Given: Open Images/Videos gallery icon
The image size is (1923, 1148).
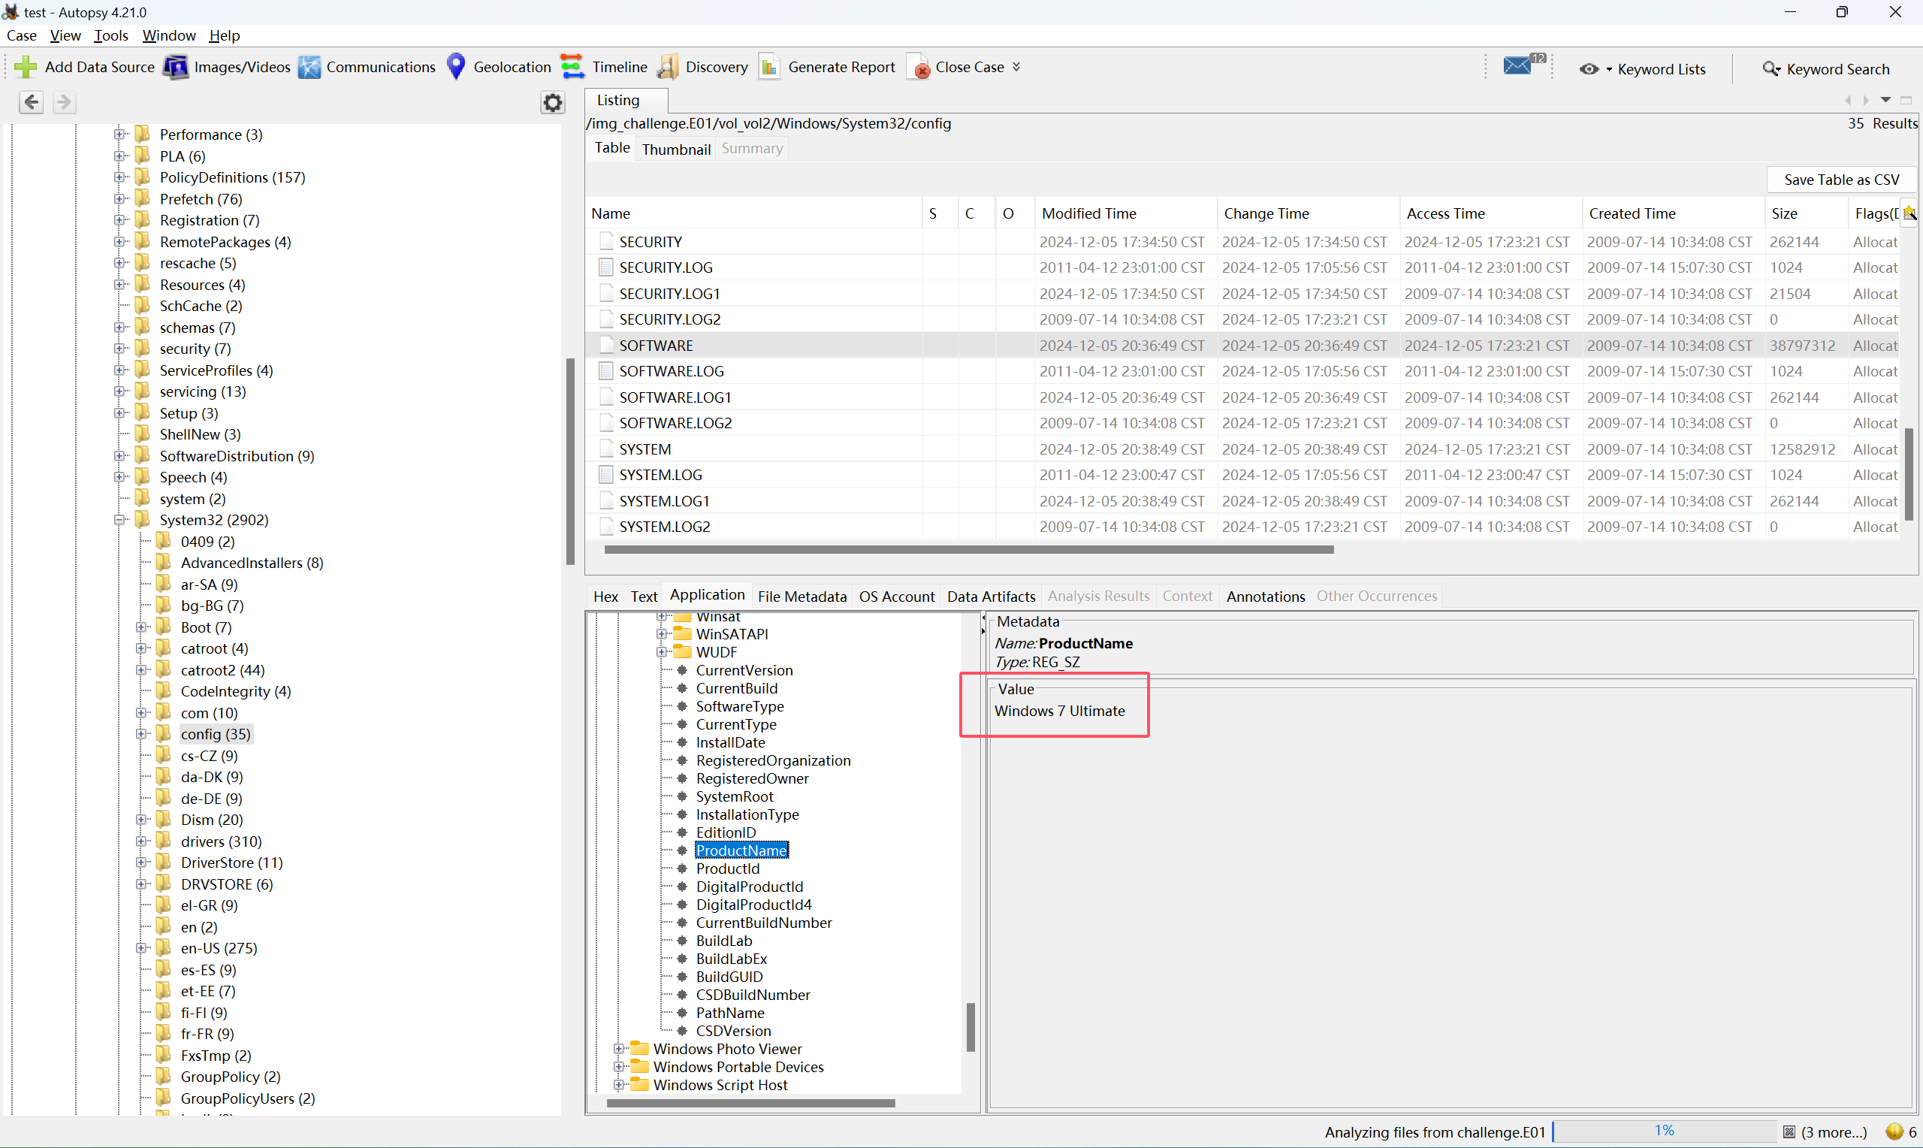Looking at the screenshot, I should pos(176,68).
